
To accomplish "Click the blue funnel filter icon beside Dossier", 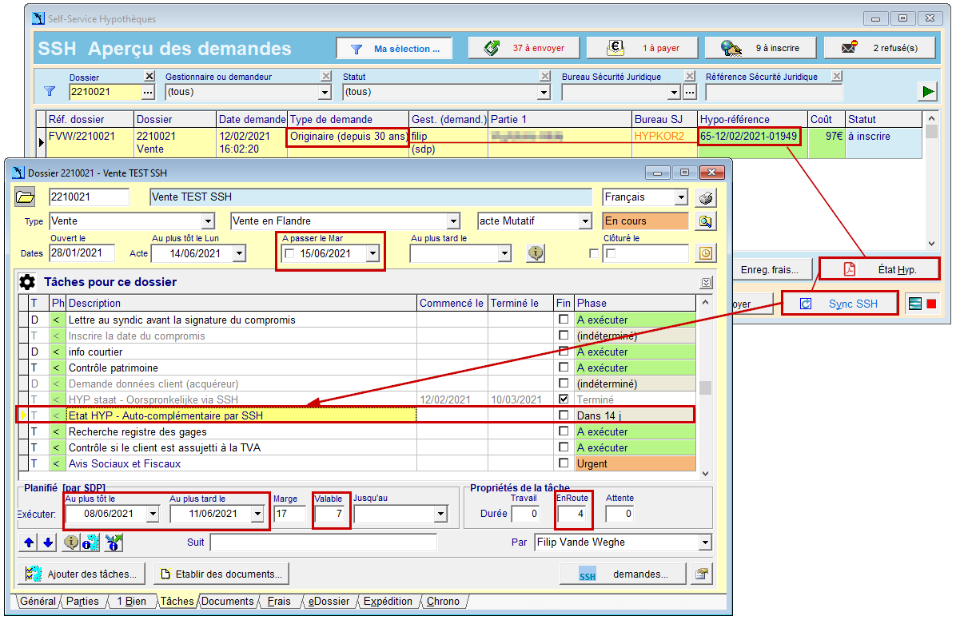I will [x=50, y=92].
